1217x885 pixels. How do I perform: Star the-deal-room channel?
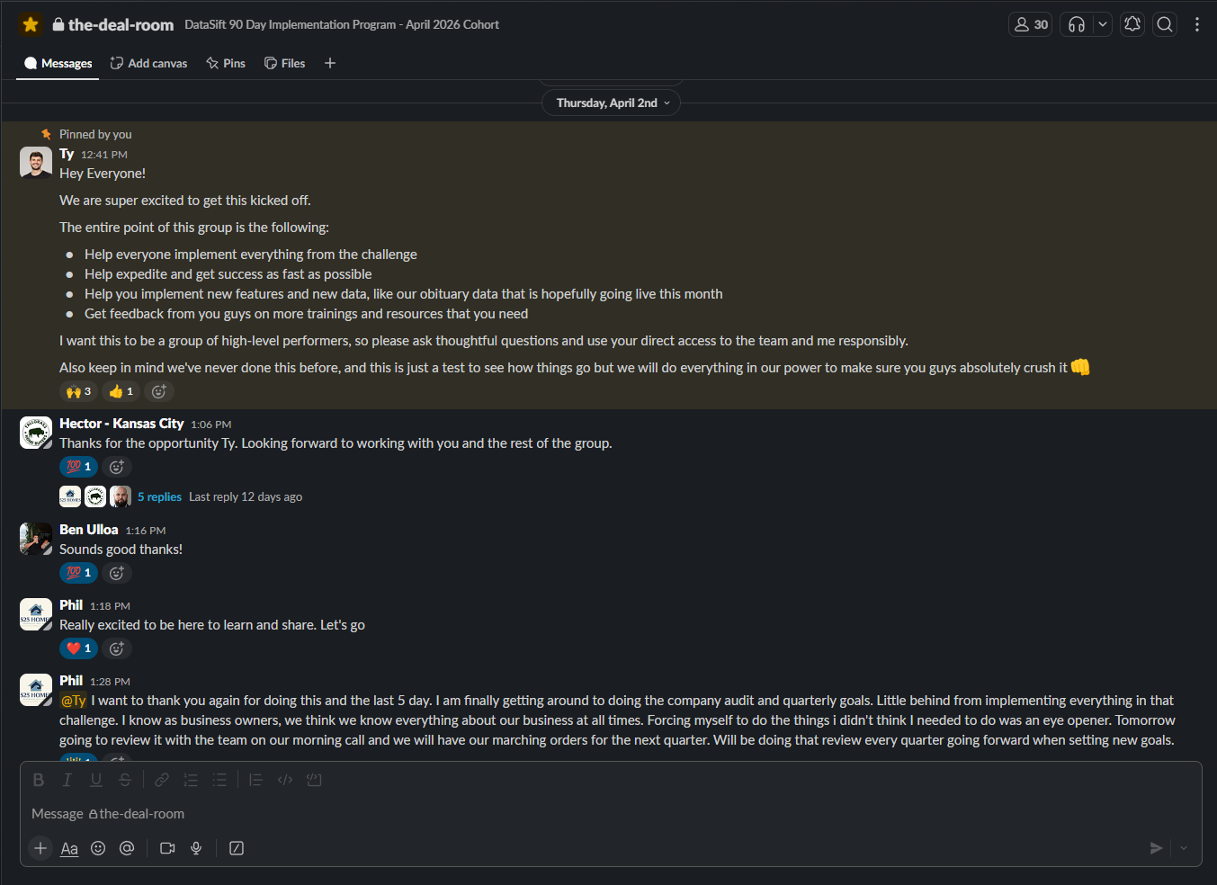click(x=31, y=24)
